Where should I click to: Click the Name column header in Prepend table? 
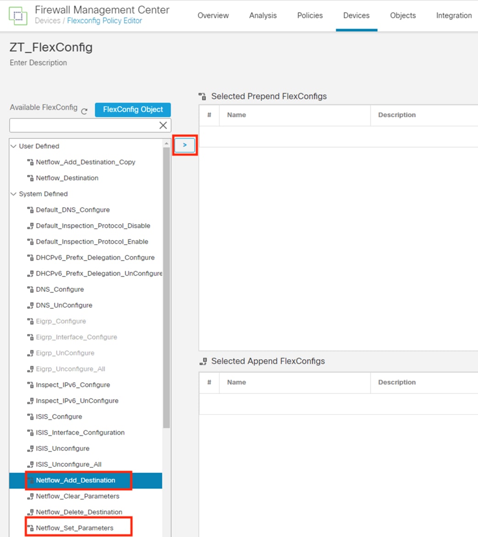236,115
